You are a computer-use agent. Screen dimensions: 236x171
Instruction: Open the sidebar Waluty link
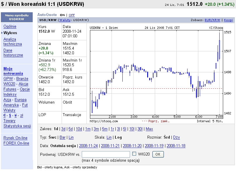click(x=9, y=110)
